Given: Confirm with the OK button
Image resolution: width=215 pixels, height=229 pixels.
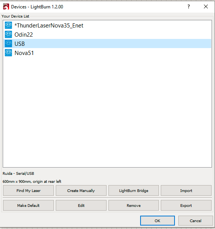Looking at the screenshot, I should tap(157, 221).
